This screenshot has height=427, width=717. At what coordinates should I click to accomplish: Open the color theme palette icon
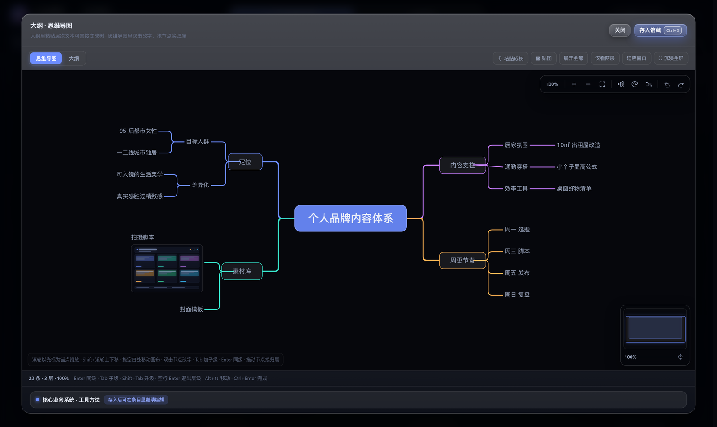635,84
